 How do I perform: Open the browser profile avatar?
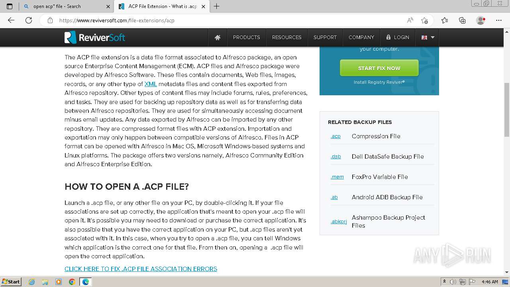(481, 20)
